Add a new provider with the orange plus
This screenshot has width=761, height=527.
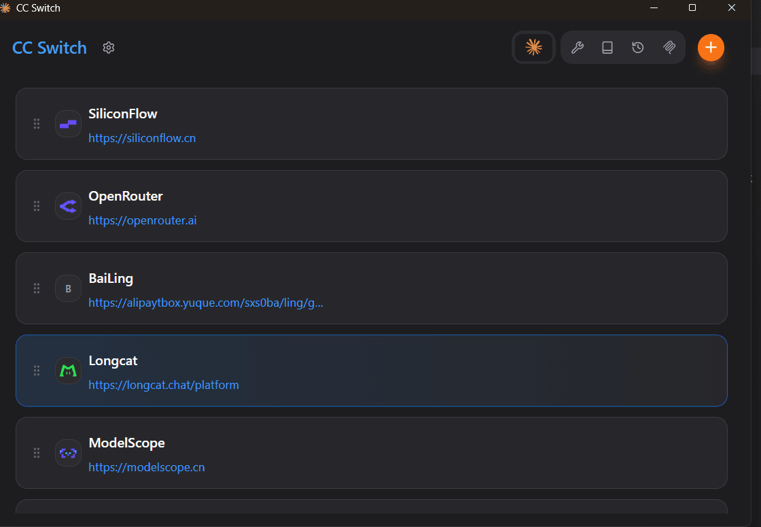click(x=711, y=48)
